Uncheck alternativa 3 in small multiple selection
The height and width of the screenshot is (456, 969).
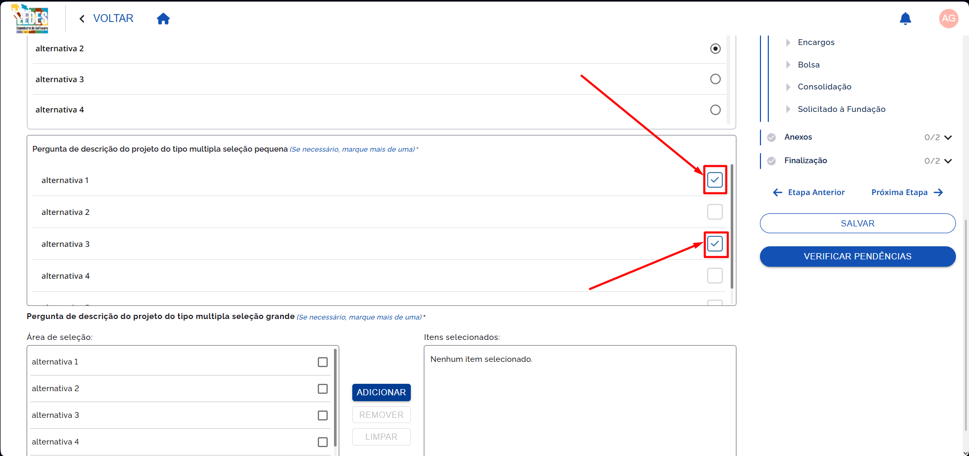click(x=715, y=244)
